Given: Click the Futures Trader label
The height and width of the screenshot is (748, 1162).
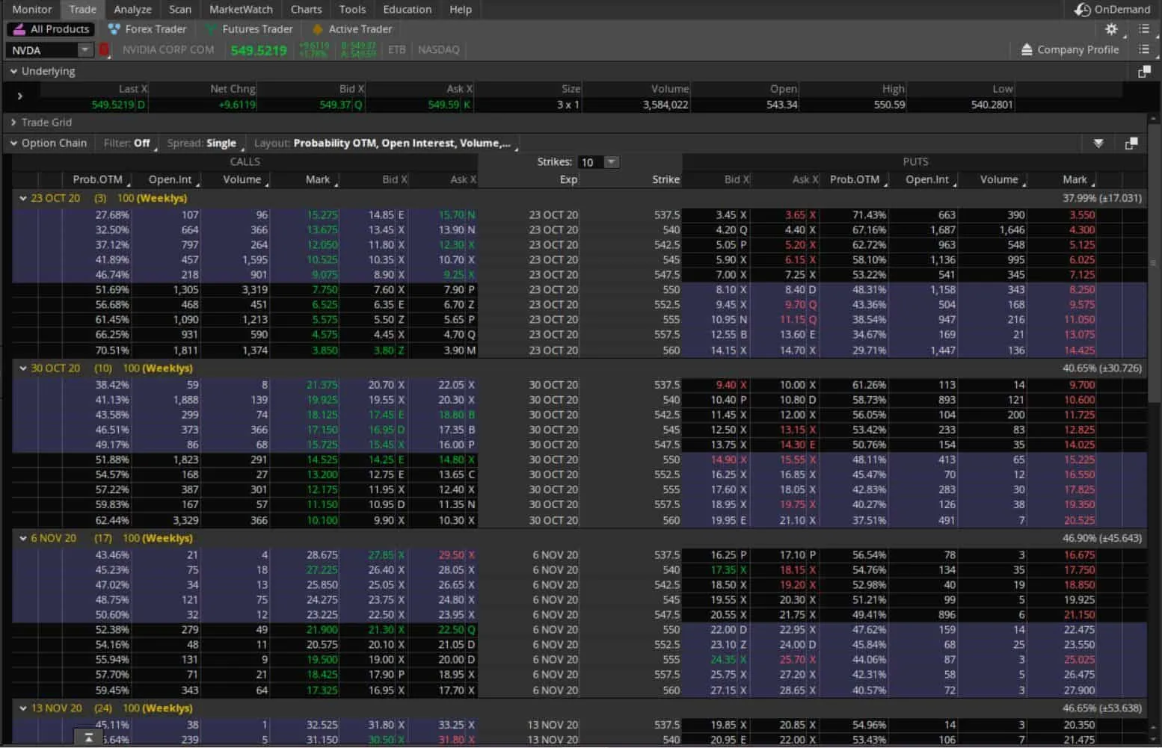Looking at the screenshot, I should tap(257, 29).
